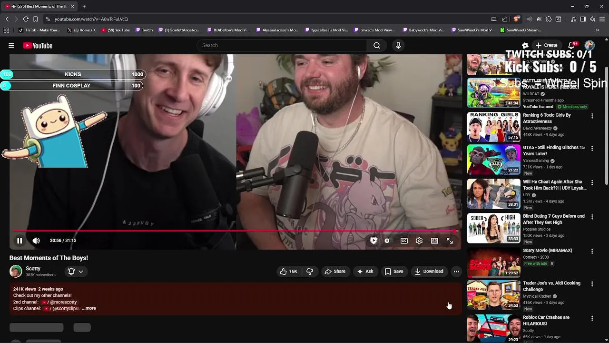The height and width of the screenshot is (343, 609).
Task: Click the search magnifier button
Action: point(377,45)
